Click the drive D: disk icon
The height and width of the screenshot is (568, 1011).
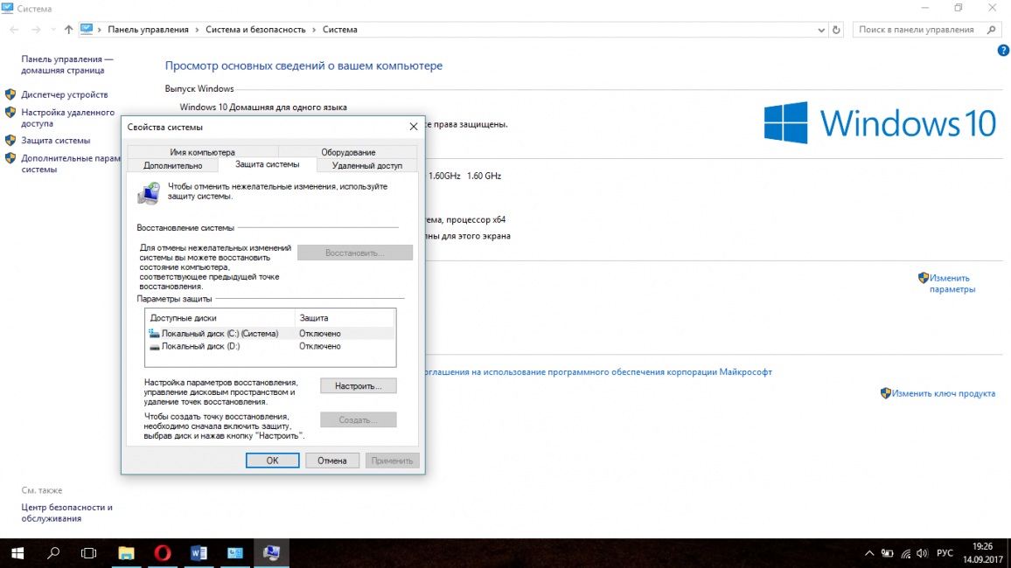coord(154,346)
